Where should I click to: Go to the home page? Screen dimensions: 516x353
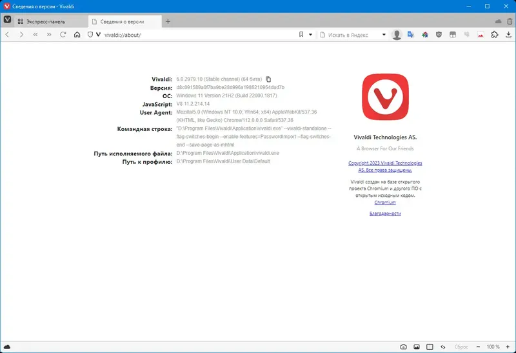[x=77, y=35]
